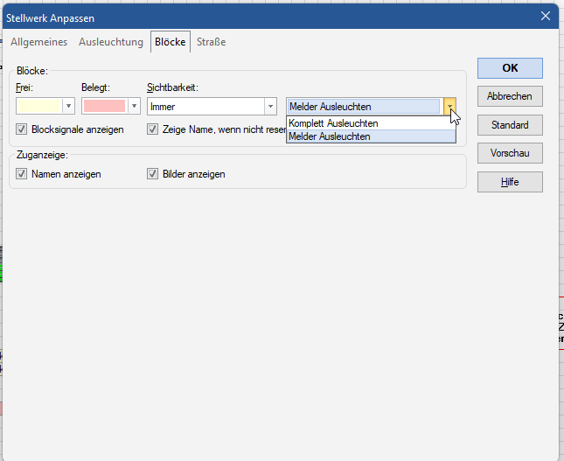The image size is (564, 461).
Task: Select the Straße tab
Action: pos(211,42)
